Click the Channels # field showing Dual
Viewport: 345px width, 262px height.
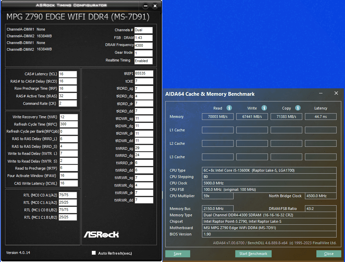143,30
